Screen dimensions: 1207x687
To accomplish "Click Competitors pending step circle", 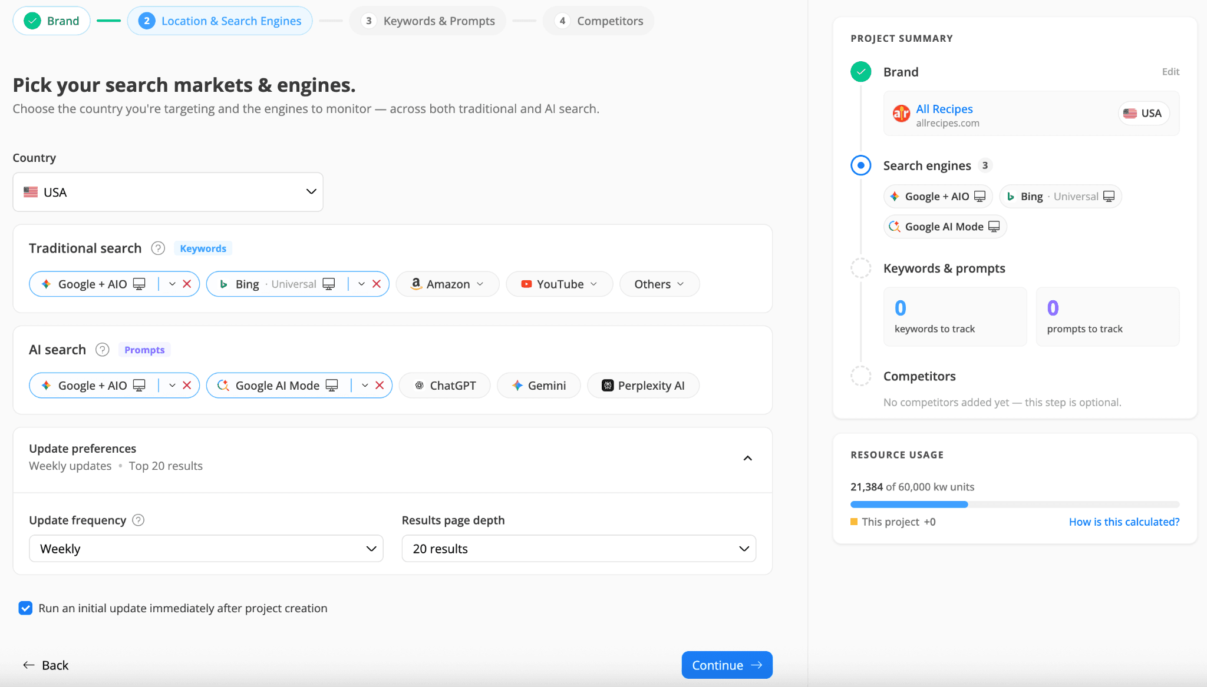I will click(861, 376).
